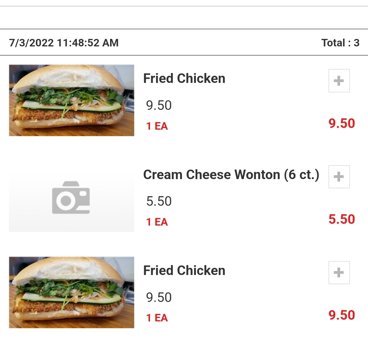Click the order date 7/3/2022 11:48:52 AM
The width and height of the screenshot is (368, 348).
click(64, 43)
